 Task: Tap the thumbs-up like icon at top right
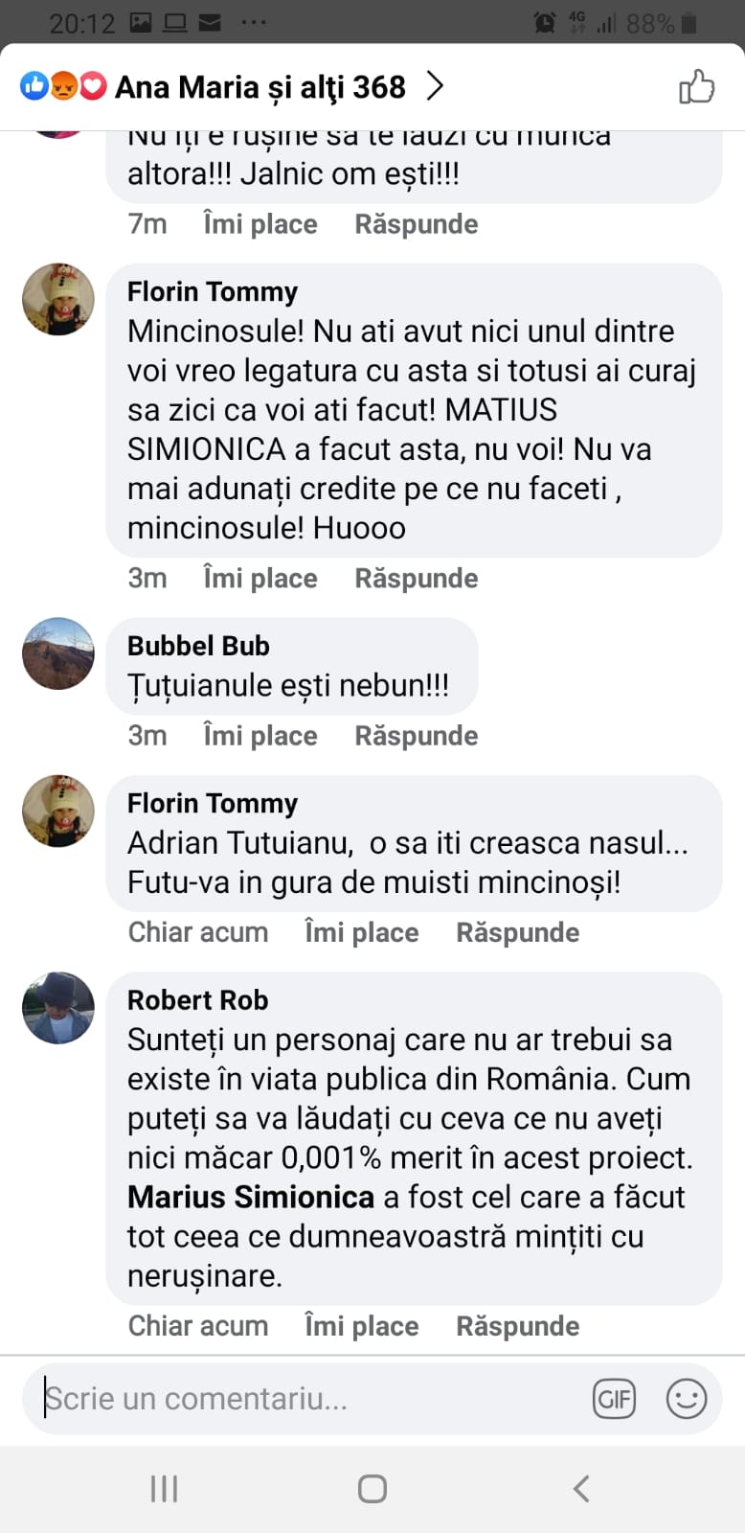pos(696,87)
